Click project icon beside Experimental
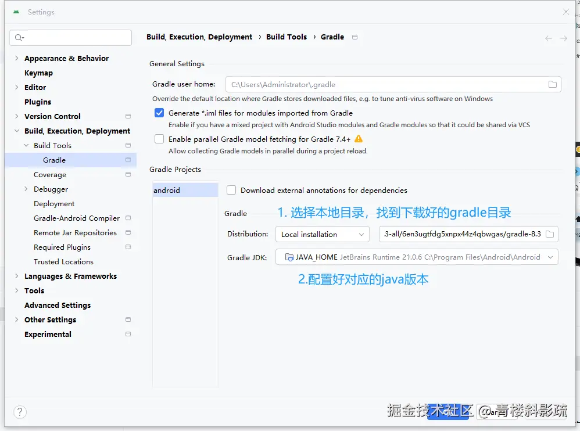The height and width of the screenshot is (431, 580). pos(128,334)
